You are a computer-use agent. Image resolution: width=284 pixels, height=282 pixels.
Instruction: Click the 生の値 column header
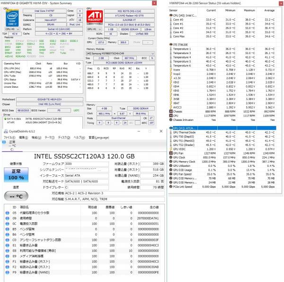pyautogui.click(x=154, y=207)
